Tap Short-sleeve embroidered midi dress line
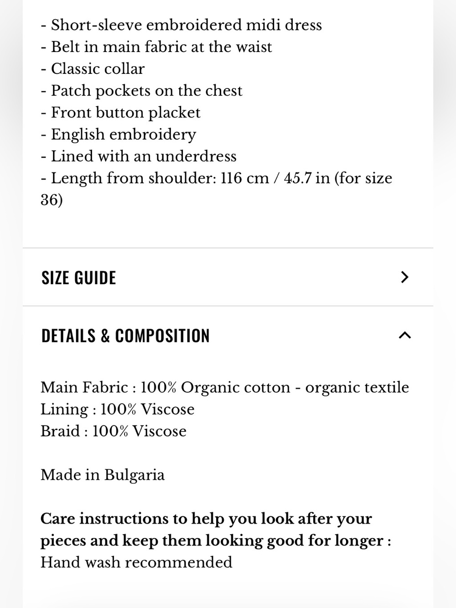This screenshot has width=456, height=608. click(x=181, y=25)
